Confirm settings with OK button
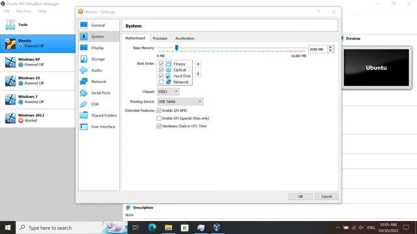 tap(300, 196)
